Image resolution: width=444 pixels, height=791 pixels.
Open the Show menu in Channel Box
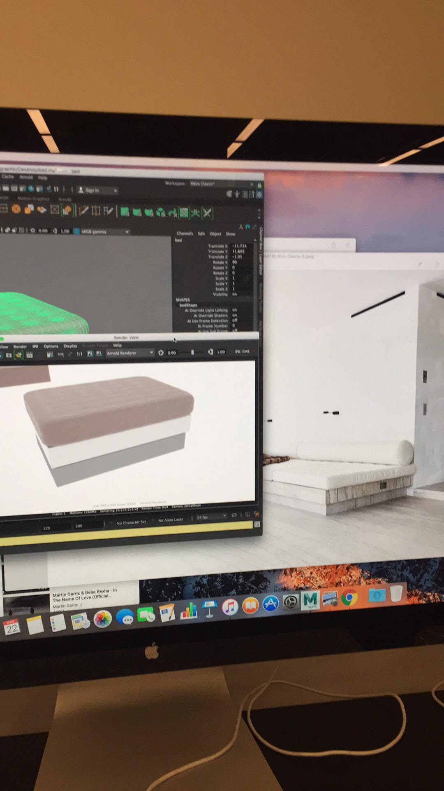coord(230,234)
